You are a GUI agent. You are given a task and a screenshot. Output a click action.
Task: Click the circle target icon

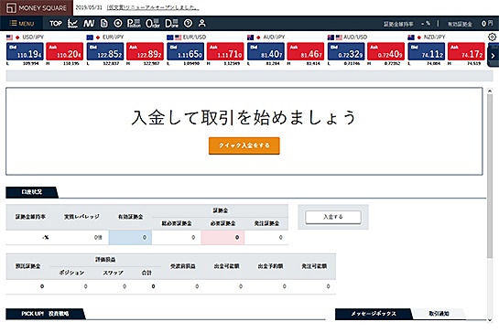[118, 23]
